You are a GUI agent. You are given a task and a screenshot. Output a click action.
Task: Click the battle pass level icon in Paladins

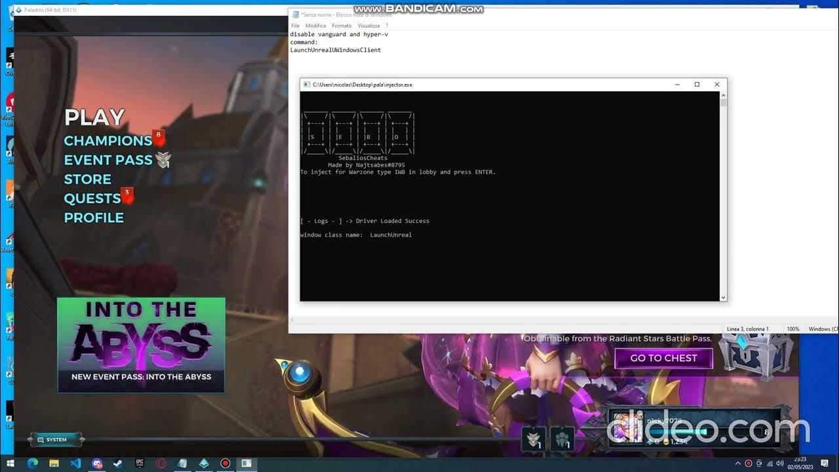tap(534, 439)
